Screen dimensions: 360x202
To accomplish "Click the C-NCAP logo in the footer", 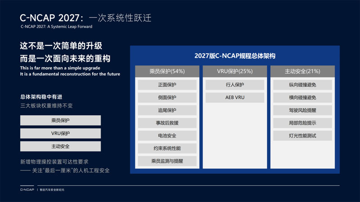I will (27, 189).
